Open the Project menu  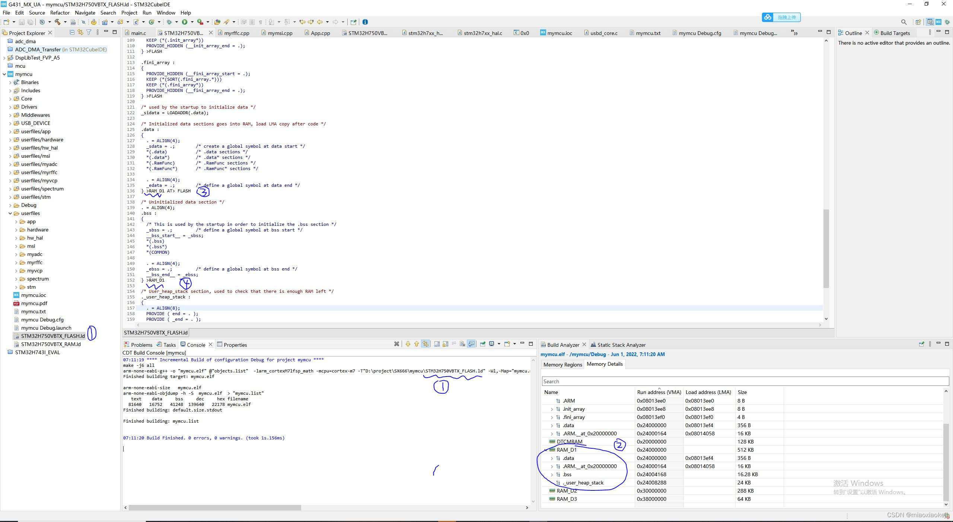coord(129,13)
